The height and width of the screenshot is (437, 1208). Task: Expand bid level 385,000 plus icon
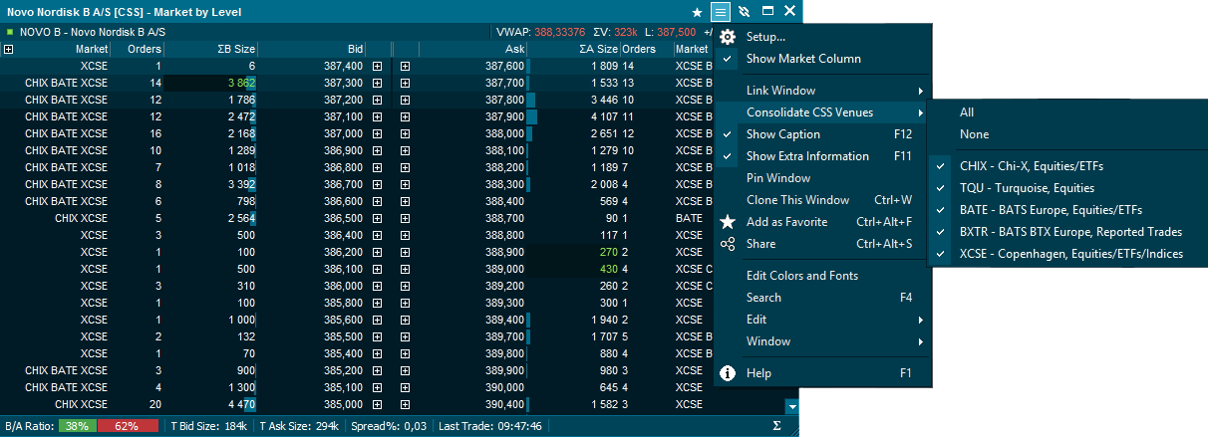tap(377, 404)
